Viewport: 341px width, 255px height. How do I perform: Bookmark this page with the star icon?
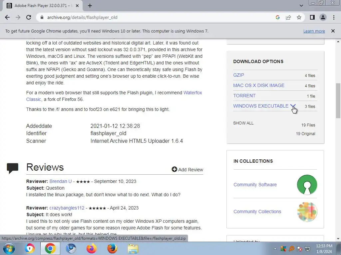point(299,17)
